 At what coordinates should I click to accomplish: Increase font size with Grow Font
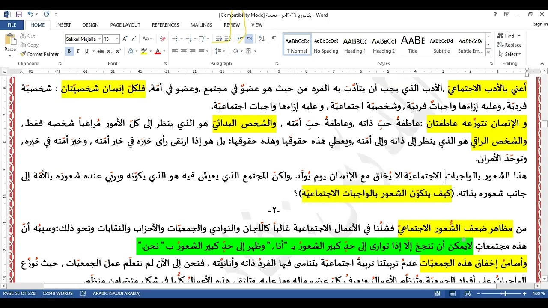tap(125, 39)
